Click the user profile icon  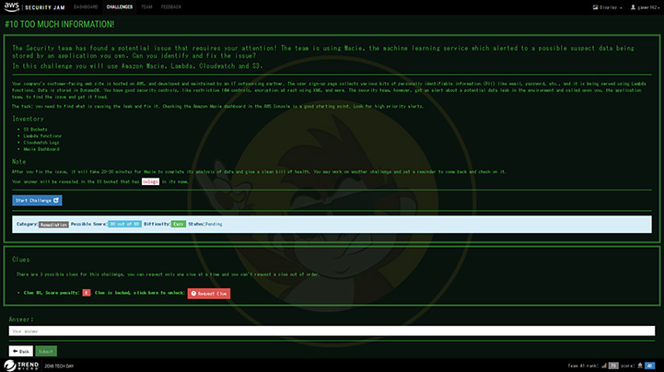pos(633,7)
